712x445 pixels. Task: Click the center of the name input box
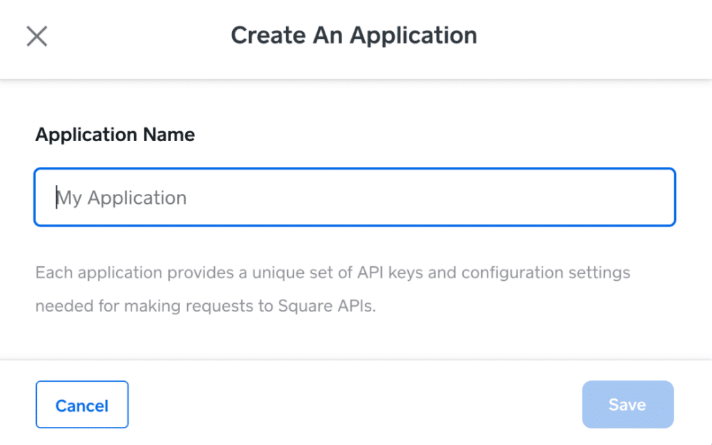pyautogui.click(x=355, y=197)
